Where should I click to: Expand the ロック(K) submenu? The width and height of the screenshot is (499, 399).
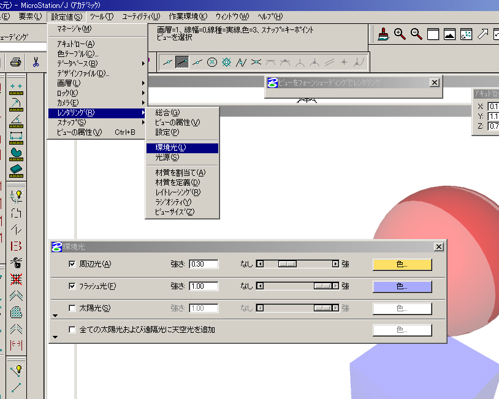[x=97, y=93]
